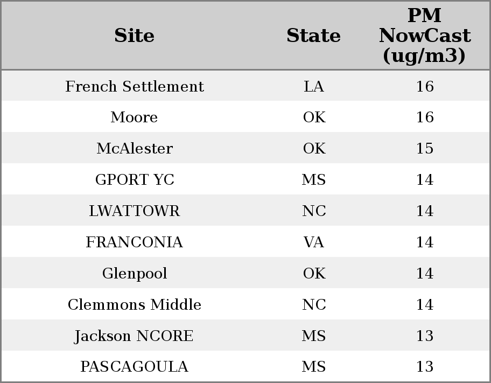Click the Site column header

click(x=135, y=36)
